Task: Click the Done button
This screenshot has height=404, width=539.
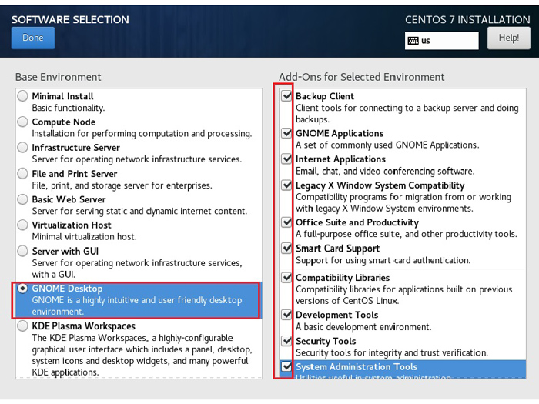Action: 33,38
